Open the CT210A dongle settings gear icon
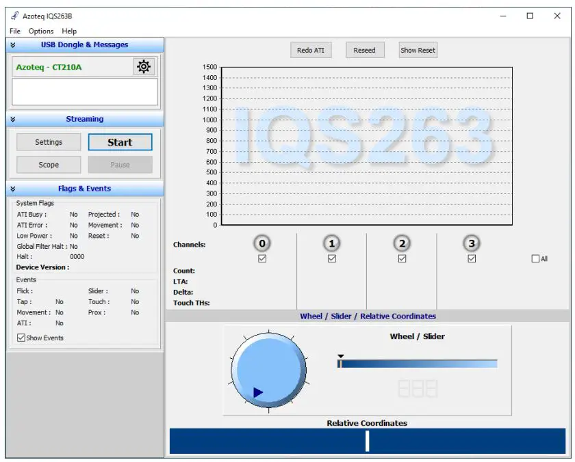The image size is (575, 462). tap(143, 66)
